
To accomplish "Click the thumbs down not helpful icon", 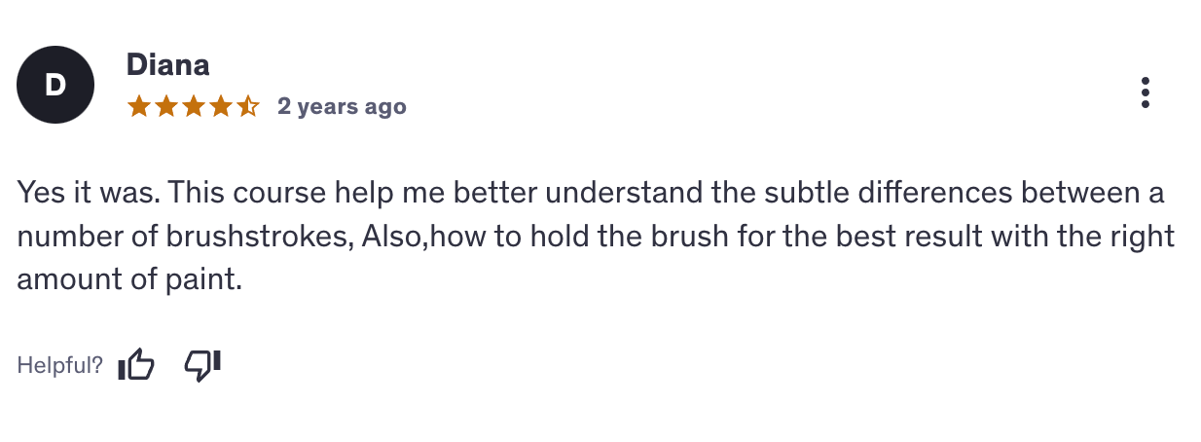I will pyautogui.click(x=202, y=365).
